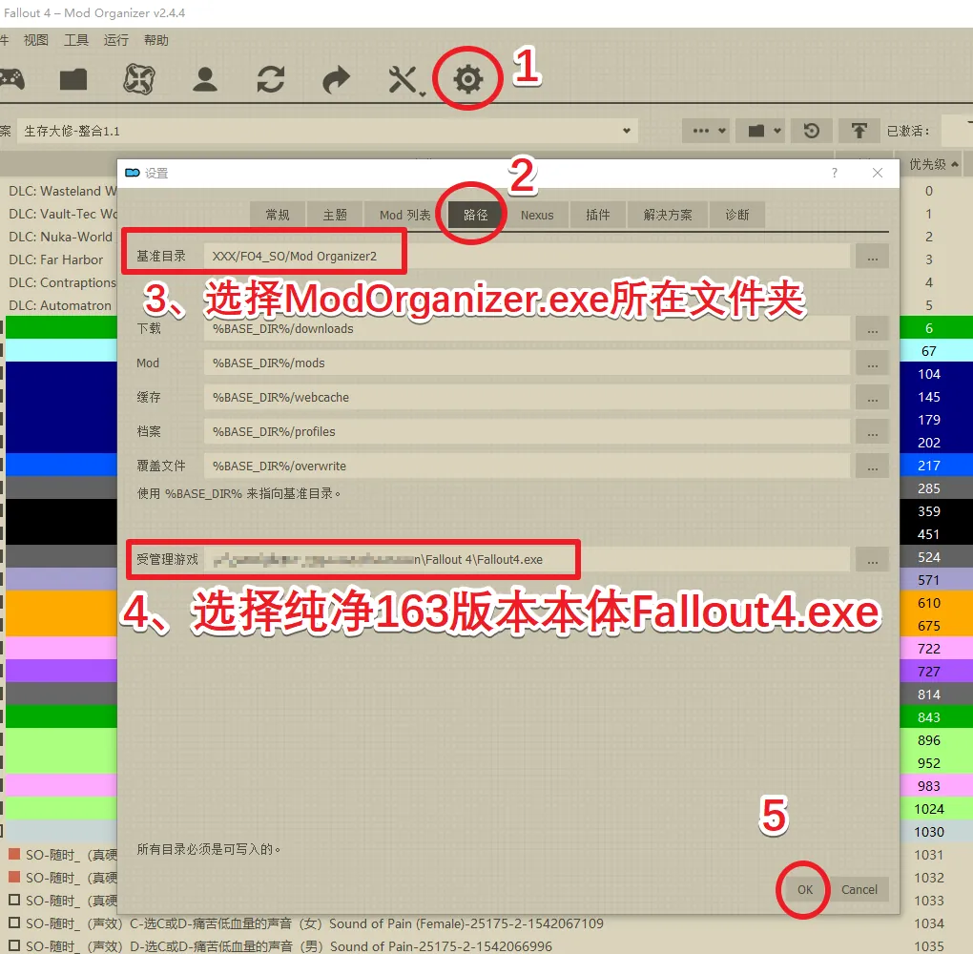The image size is (973, 954).
Task: Open the Mod 列表 tab
Action: tap(405, 215)
